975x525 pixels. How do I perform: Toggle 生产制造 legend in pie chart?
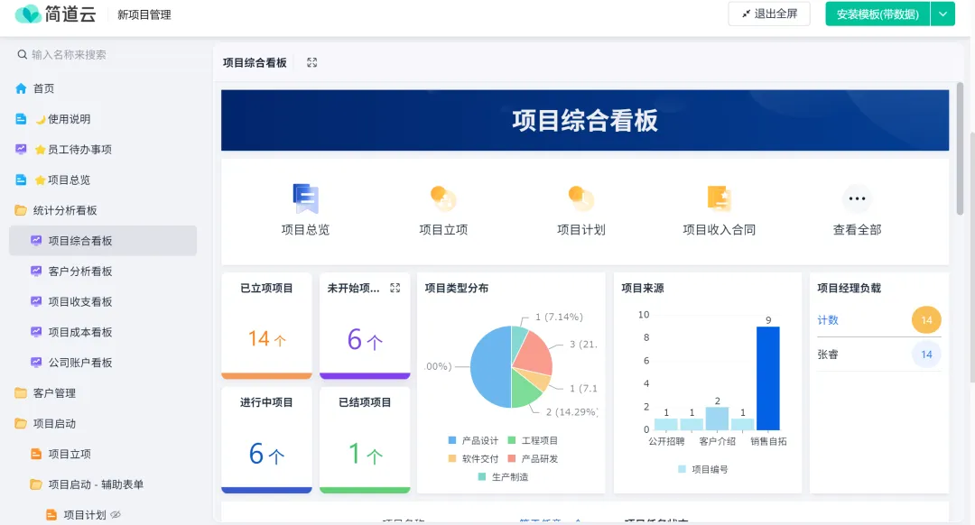coord(503,476)
